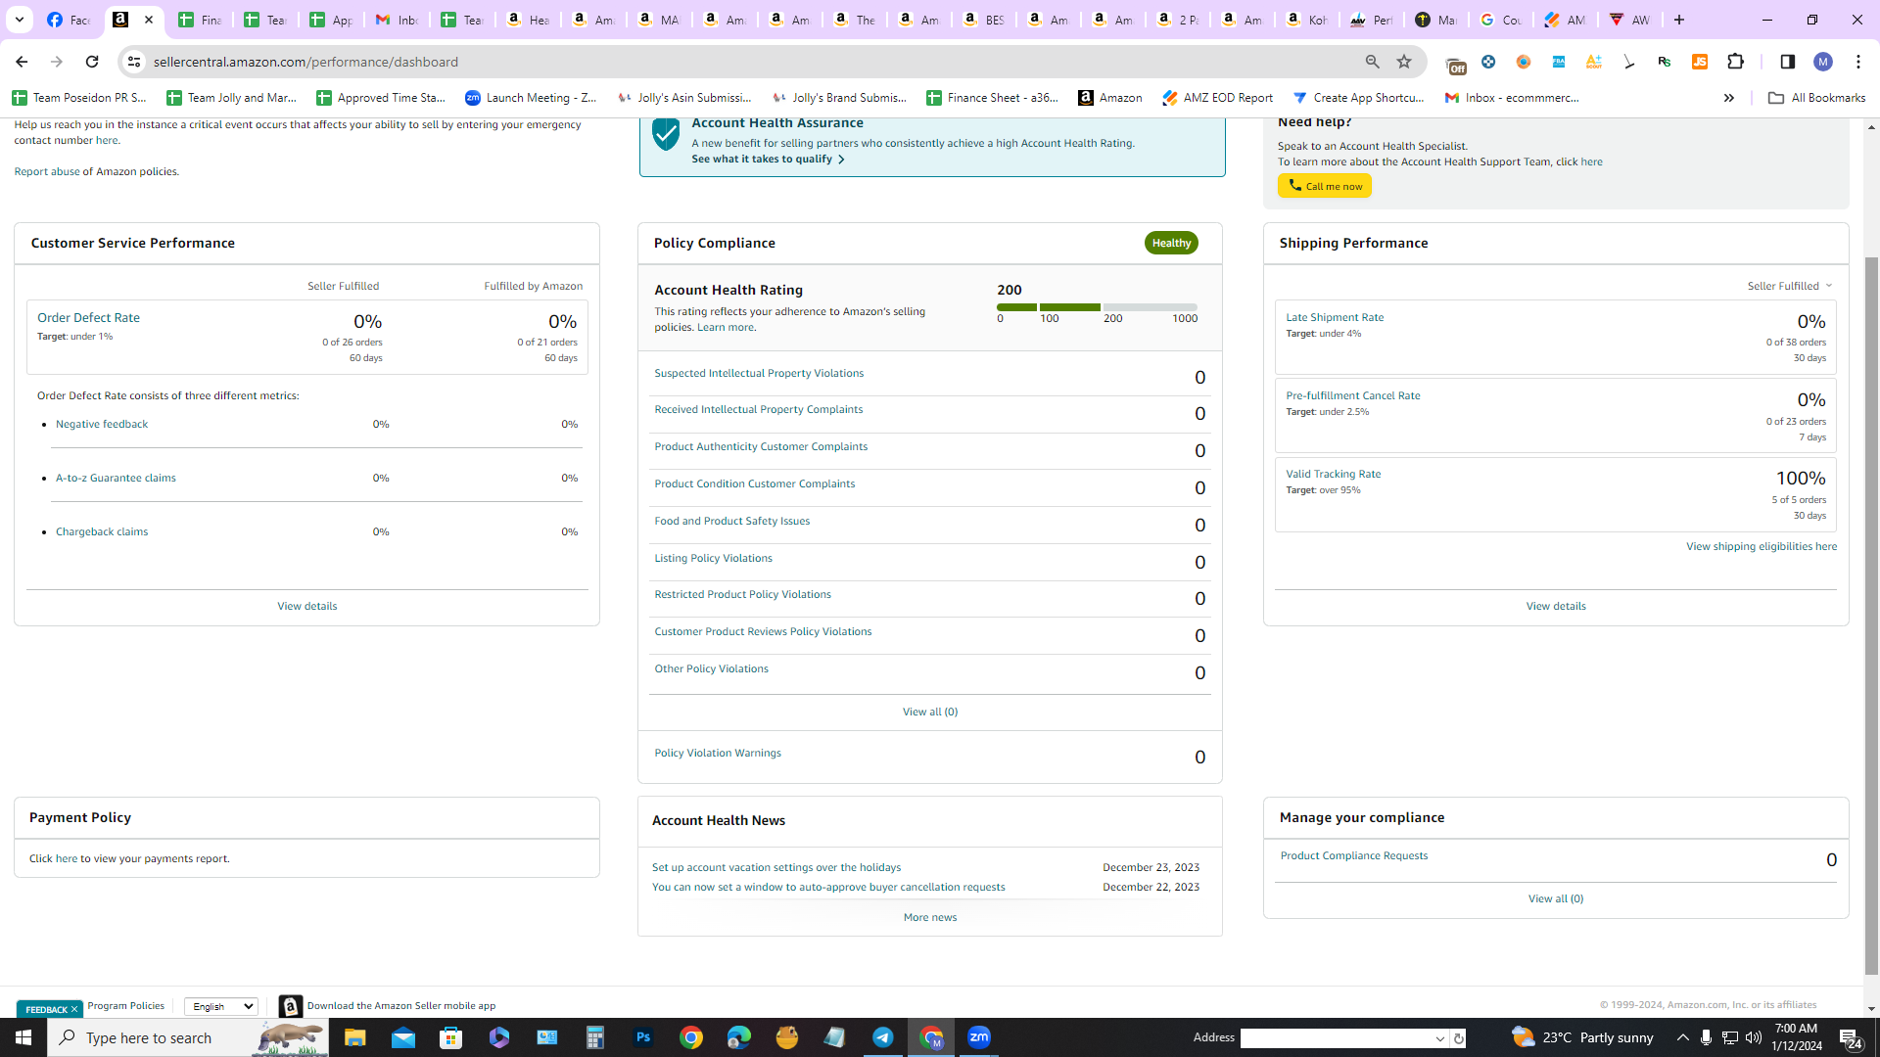Click the taskbar Address input field

1336,1038
